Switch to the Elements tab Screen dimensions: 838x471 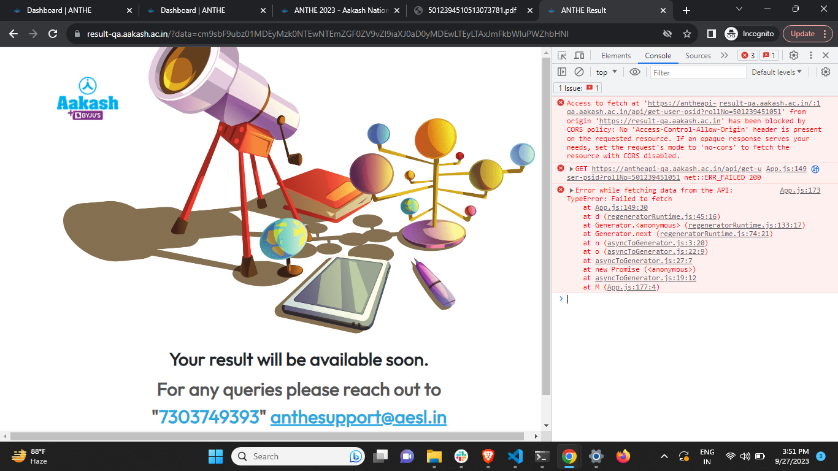616,55
